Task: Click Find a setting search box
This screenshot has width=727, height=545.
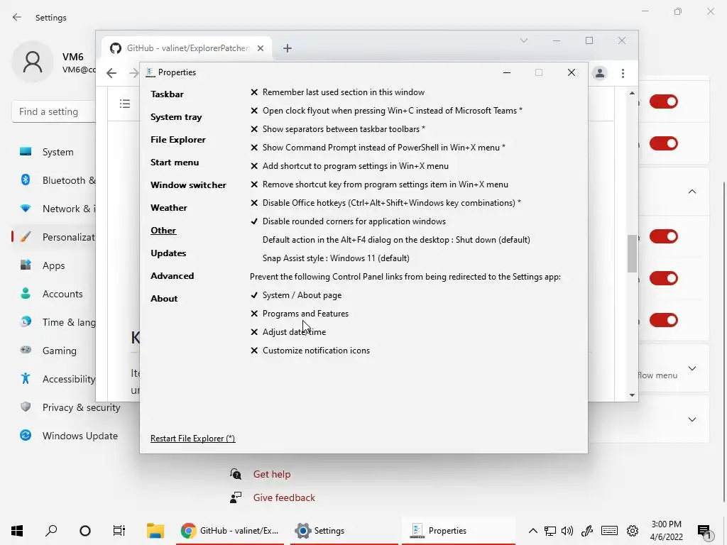Action: (x=54, y=111)
